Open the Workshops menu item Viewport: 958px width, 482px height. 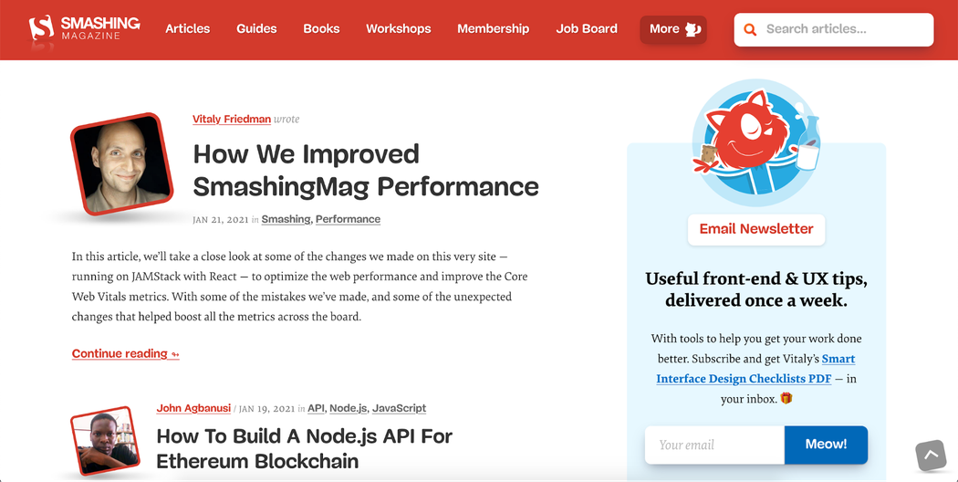(x=399, y=28)
